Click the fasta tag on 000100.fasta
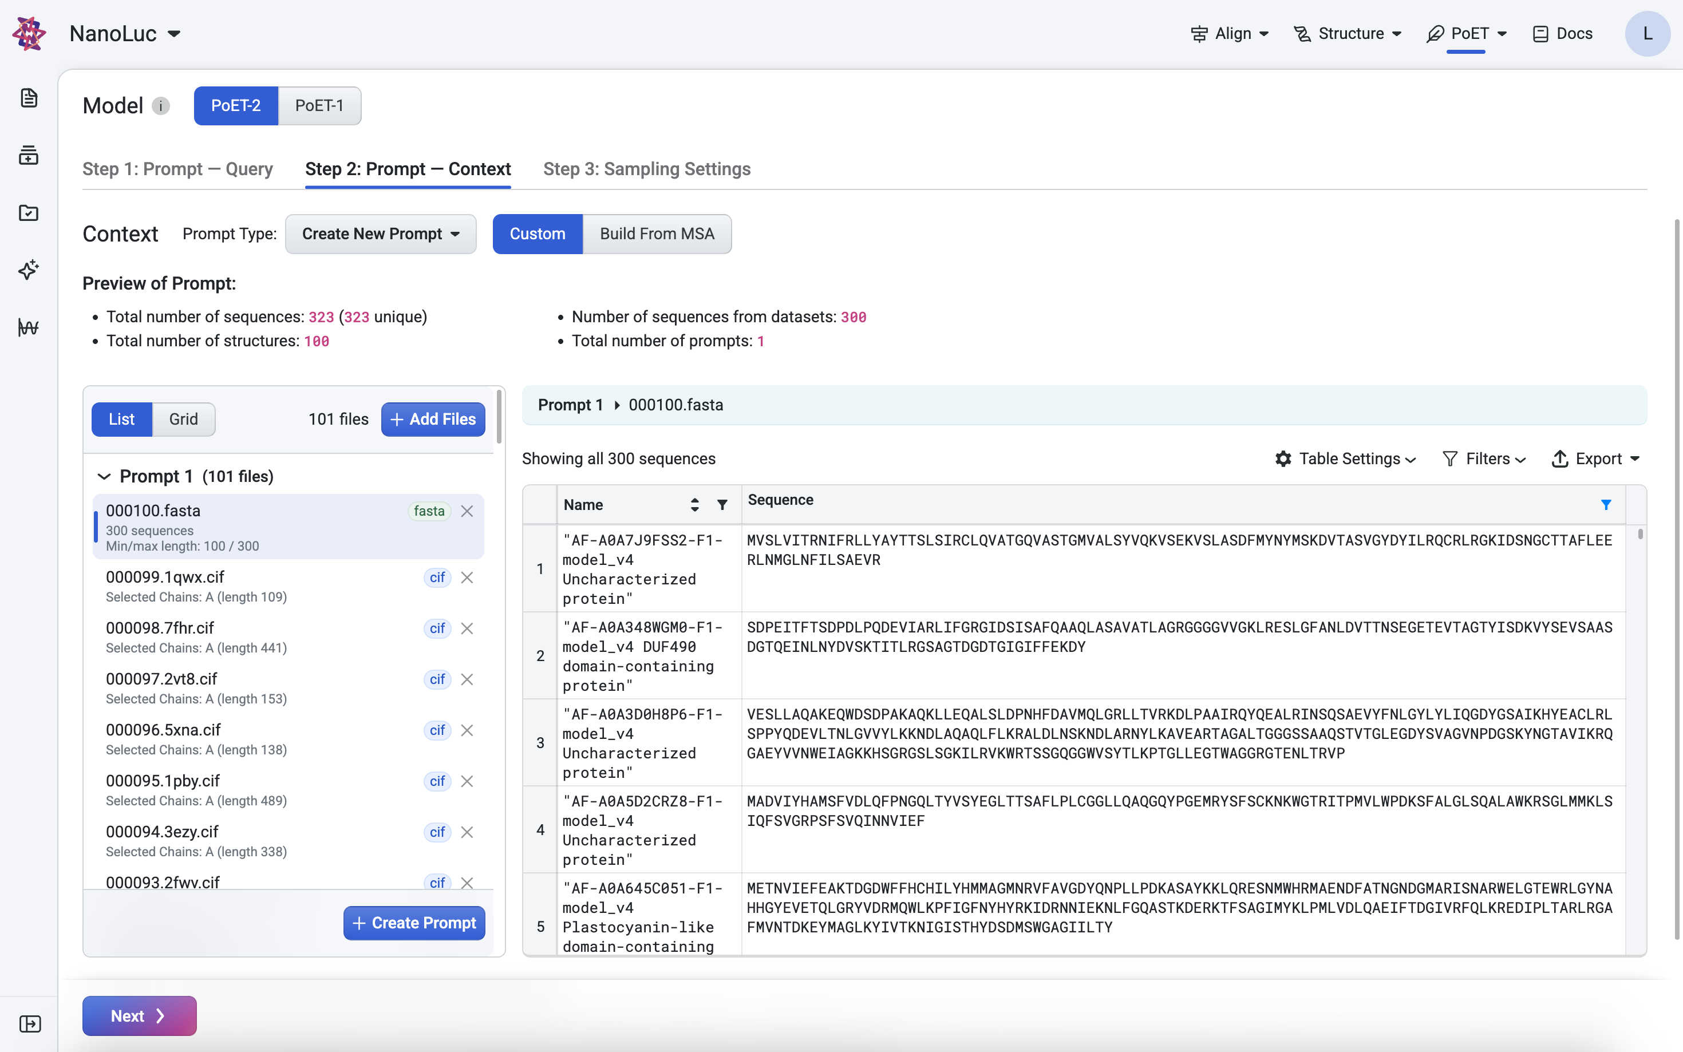1683x1052 pixels. click(x=429, y=511)
